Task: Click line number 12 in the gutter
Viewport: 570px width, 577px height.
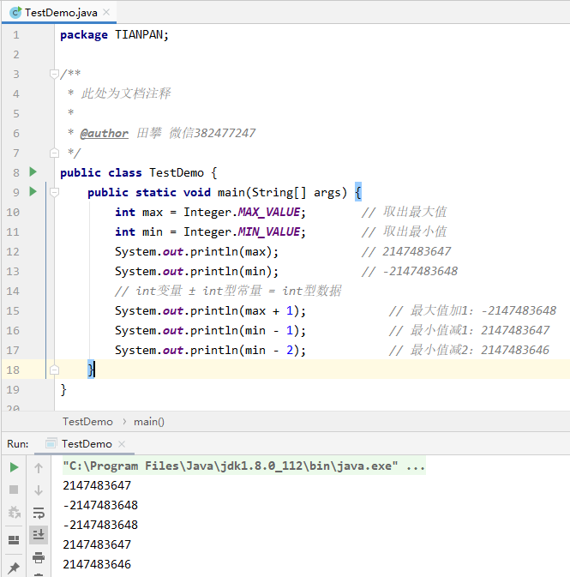Action: (x=13, y=252)
